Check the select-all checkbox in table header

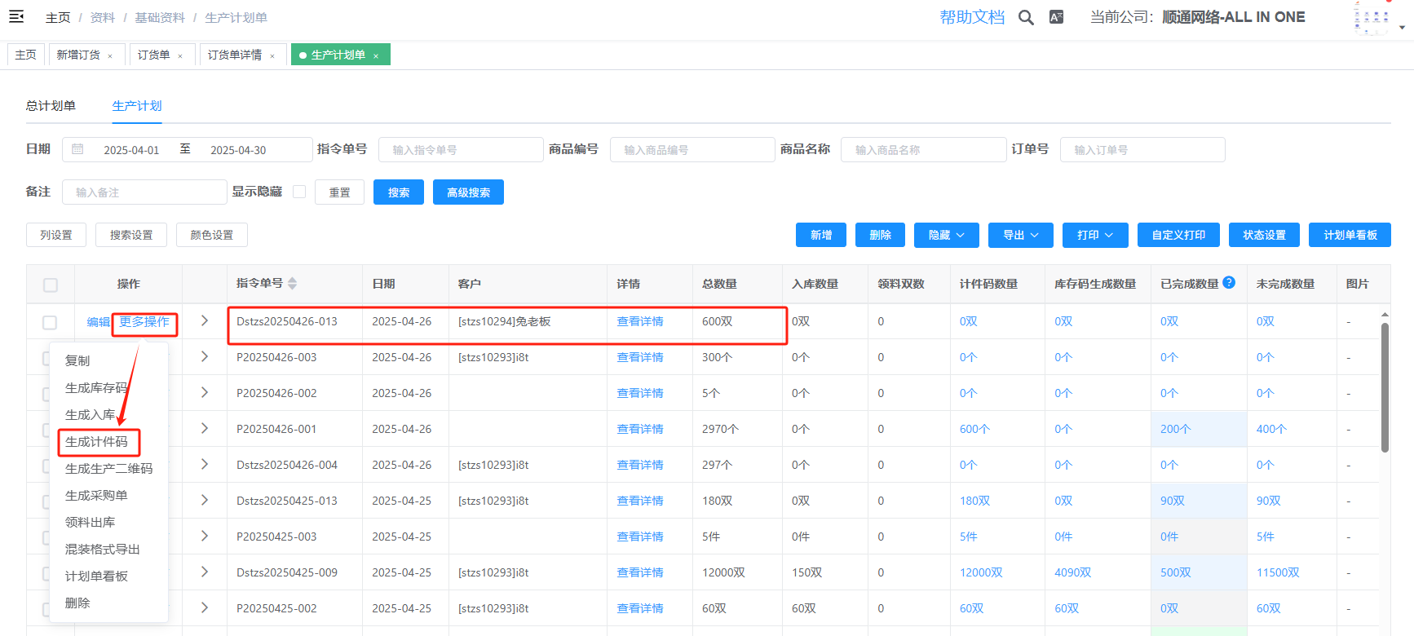(x=51, y=285)
